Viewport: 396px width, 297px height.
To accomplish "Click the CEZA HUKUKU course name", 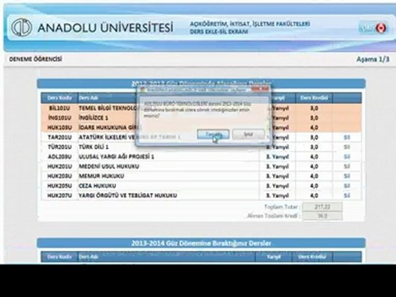I will click(97, 186).
